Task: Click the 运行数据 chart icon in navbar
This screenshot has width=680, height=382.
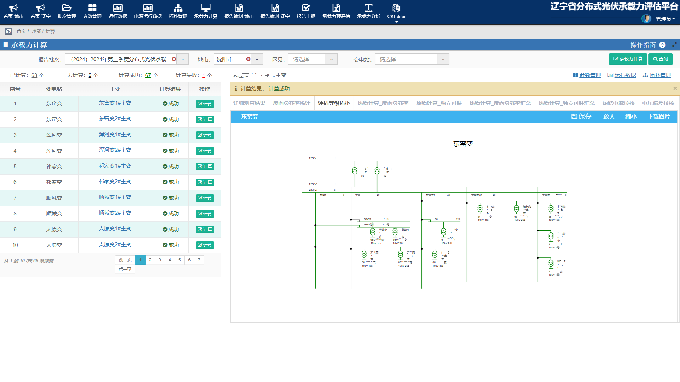Action: point(118,8)
